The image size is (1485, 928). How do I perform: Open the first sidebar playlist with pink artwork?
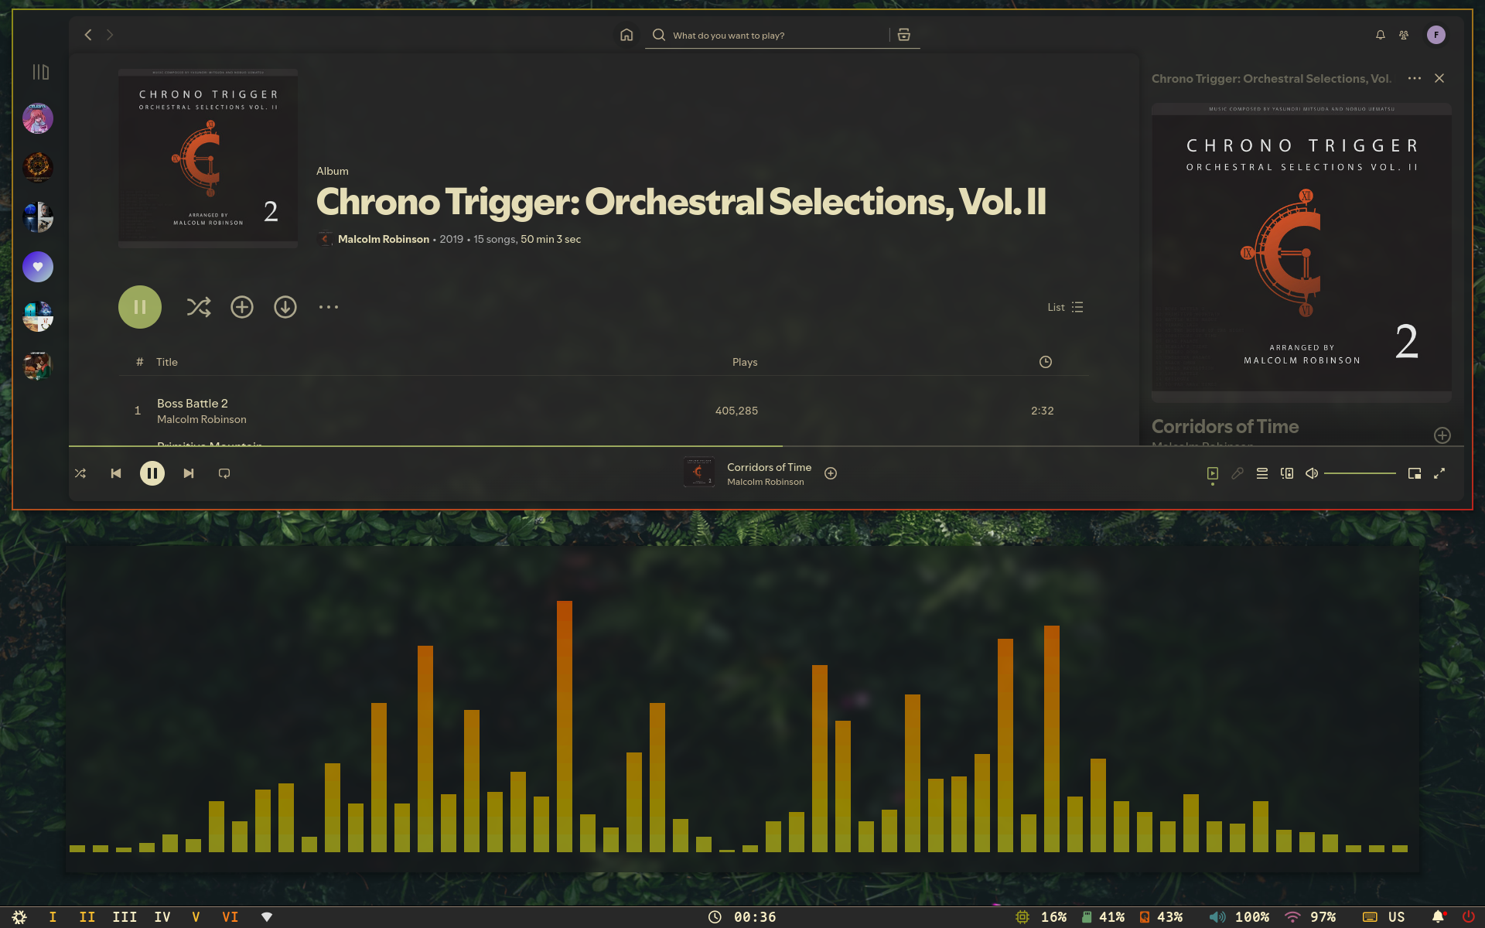38,118
